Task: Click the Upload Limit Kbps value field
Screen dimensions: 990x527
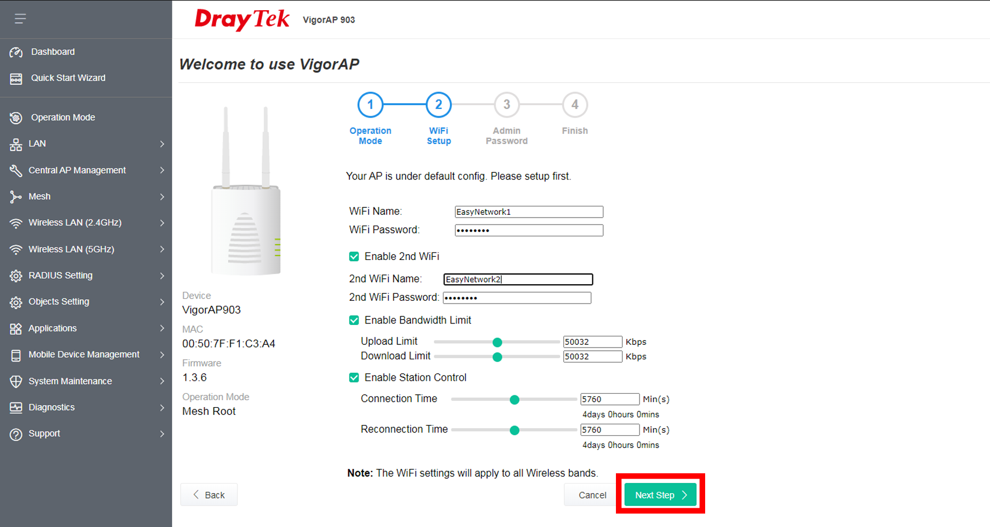Action: tap(593, 342)
